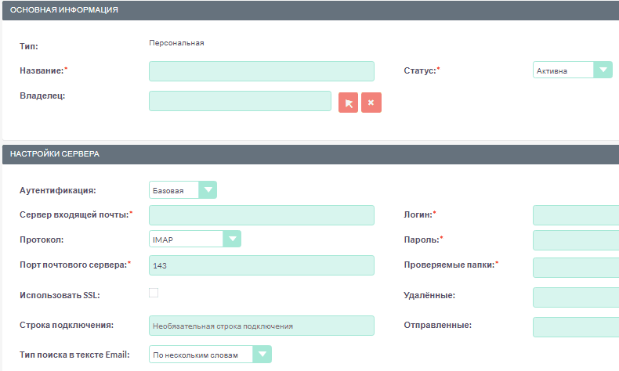The image size is (619, 371).
Task: Select the Порт почтового сервера field
Action: [261, 266]
